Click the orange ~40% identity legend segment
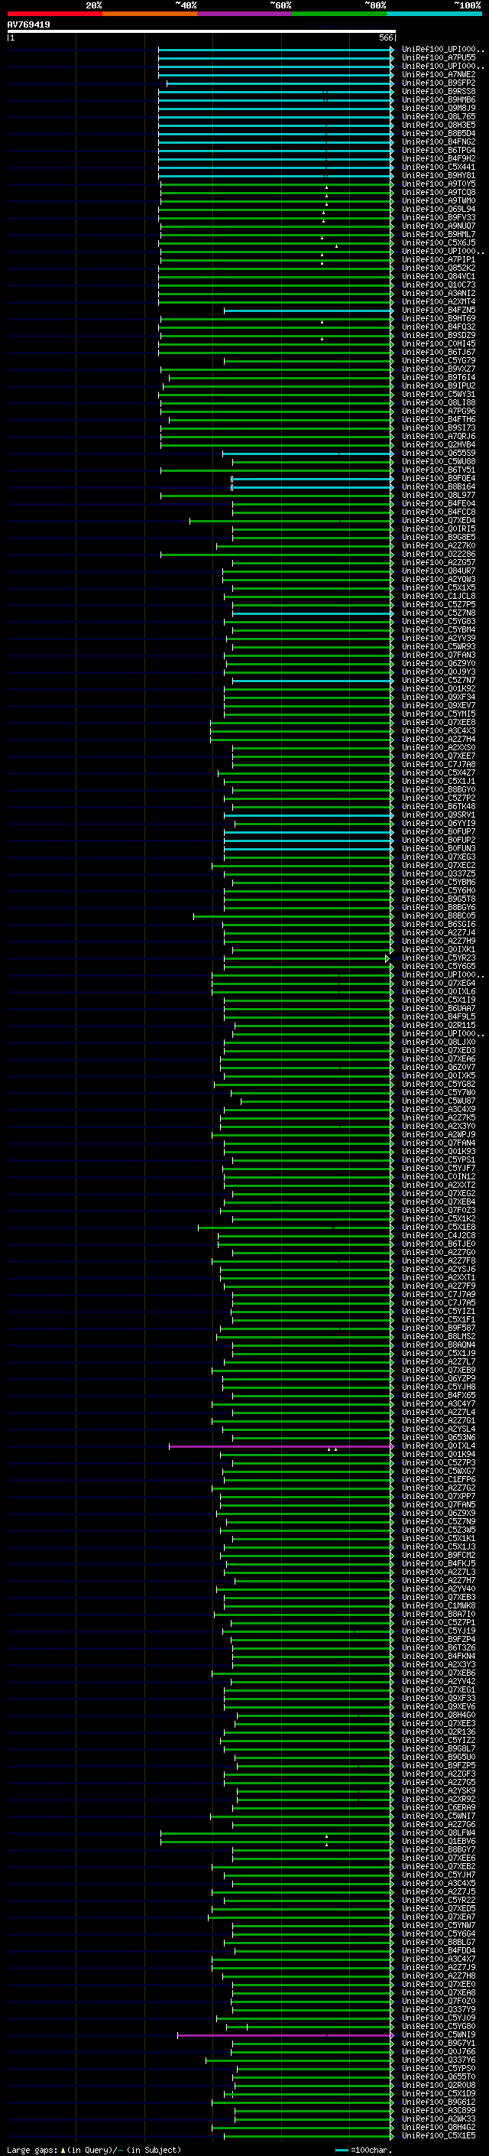Image resolution: width=489 pixels, height=2156 pixels. 150,14
